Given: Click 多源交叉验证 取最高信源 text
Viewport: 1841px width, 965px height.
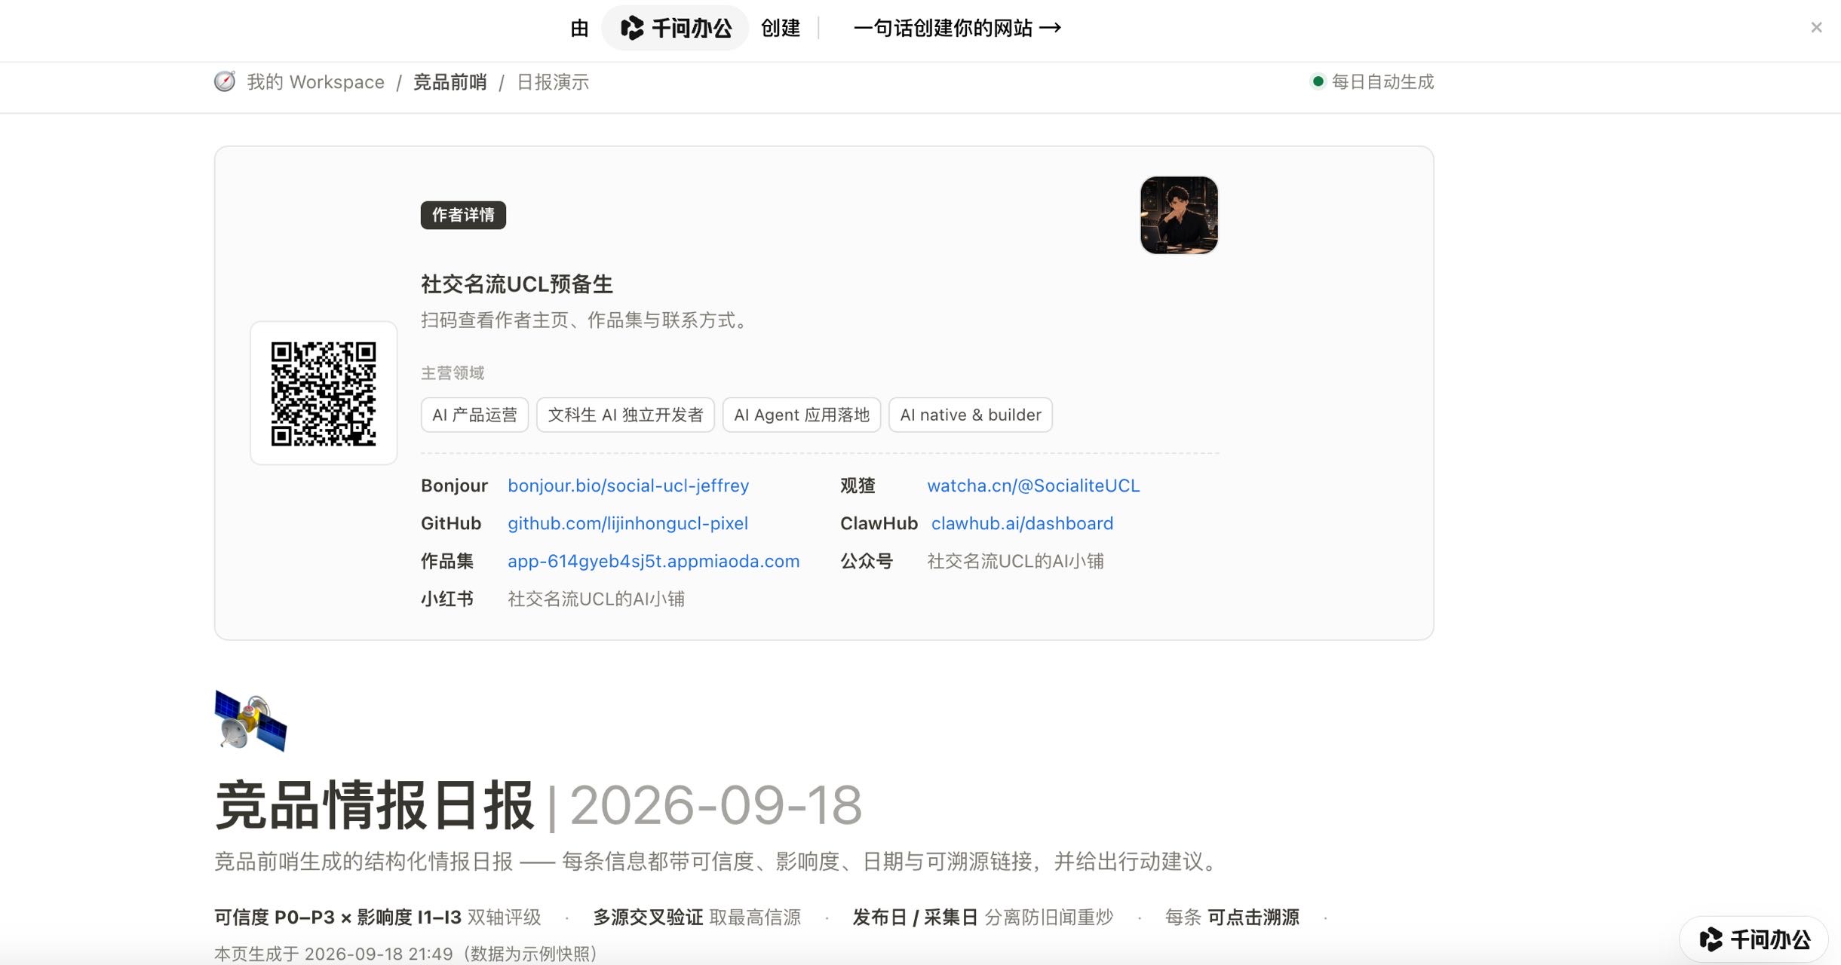Looking at the screenshot, I should tap(696, 918).
